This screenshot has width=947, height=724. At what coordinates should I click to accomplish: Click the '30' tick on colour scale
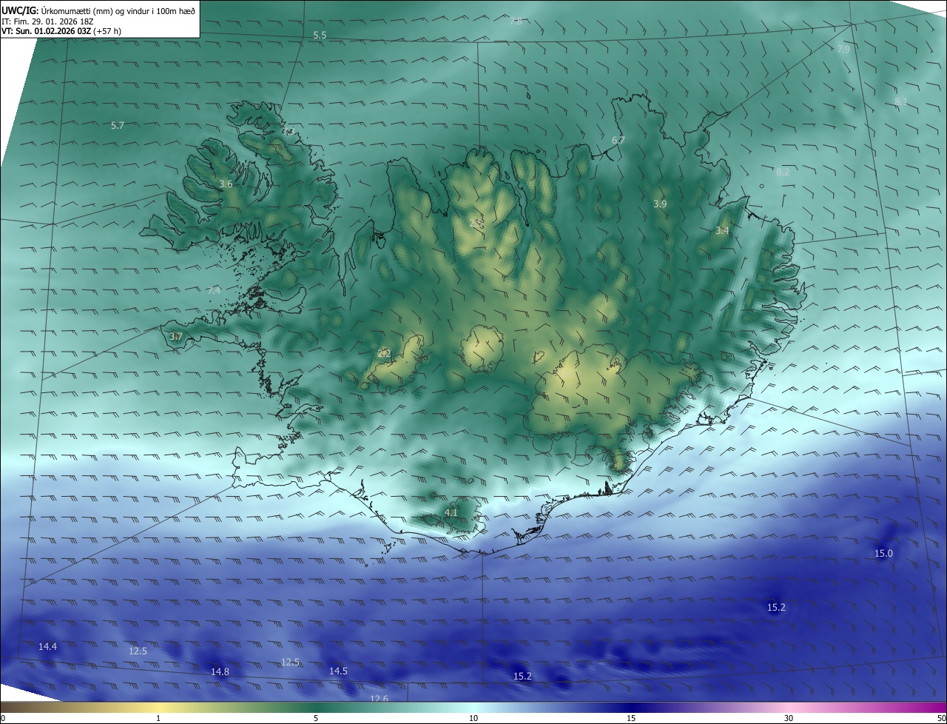pyautogui.click(x=789, y=718)
